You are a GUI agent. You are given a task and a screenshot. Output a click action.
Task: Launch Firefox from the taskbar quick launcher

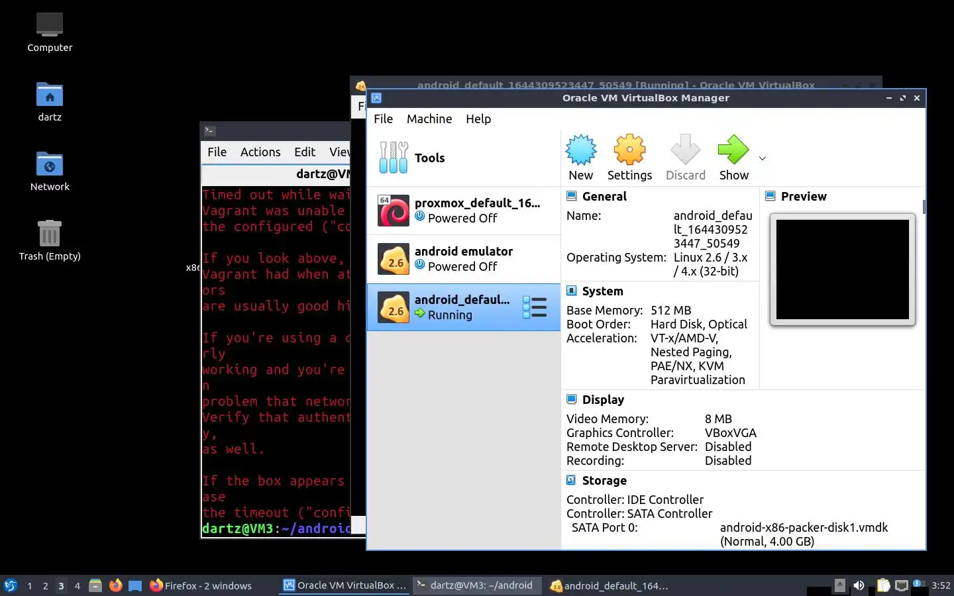[x=115, y=585]
